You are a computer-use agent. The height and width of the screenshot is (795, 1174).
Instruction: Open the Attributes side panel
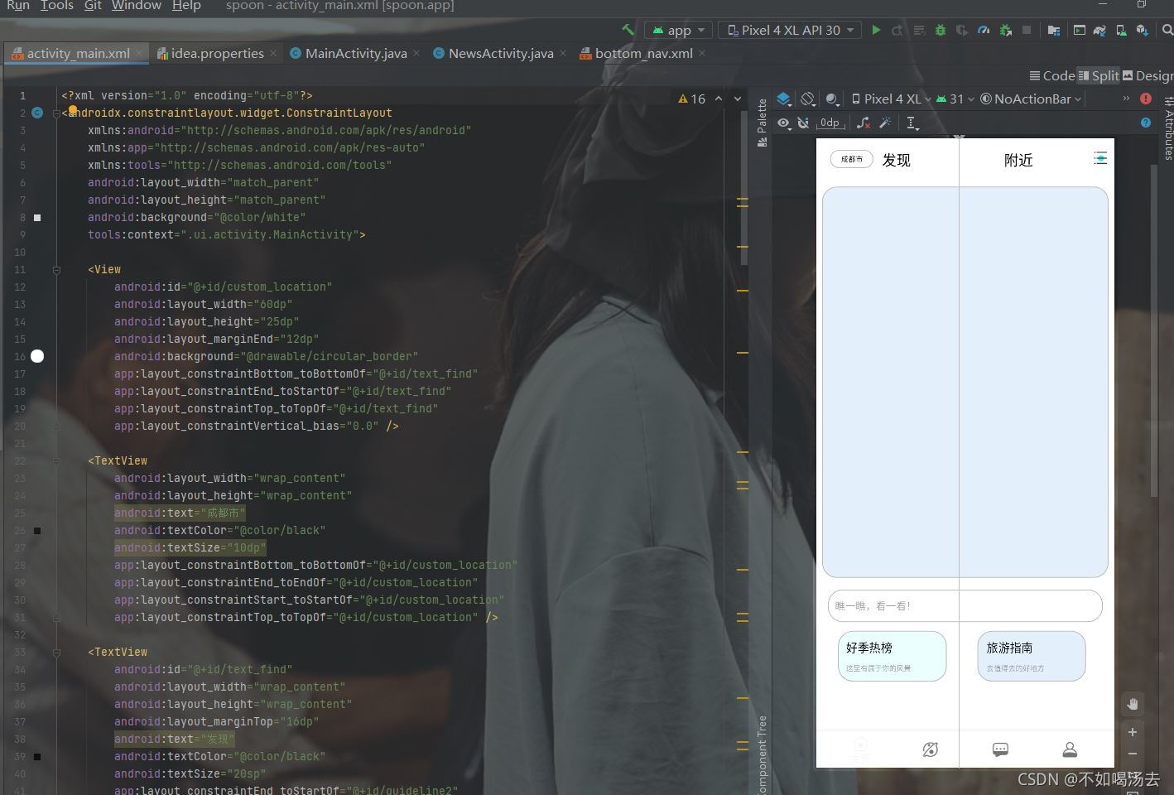[1167, 128]
